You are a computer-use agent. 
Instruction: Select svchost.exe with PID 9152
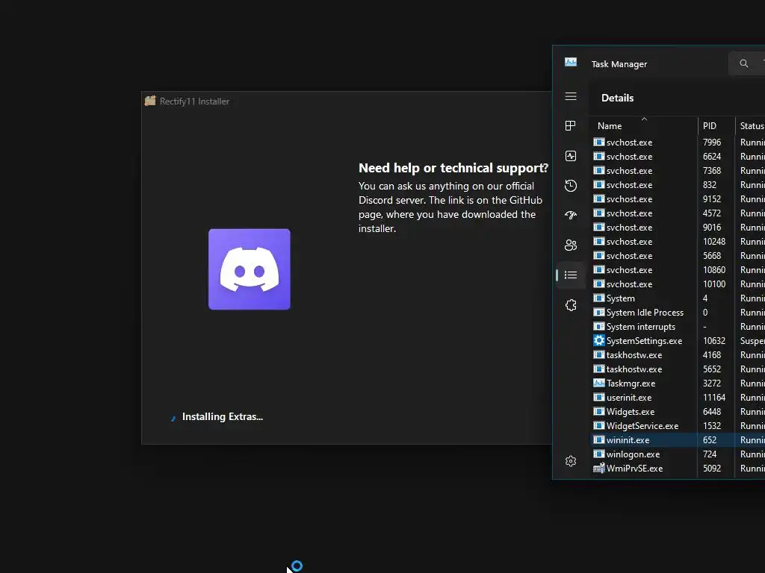(x=629, y=198)
